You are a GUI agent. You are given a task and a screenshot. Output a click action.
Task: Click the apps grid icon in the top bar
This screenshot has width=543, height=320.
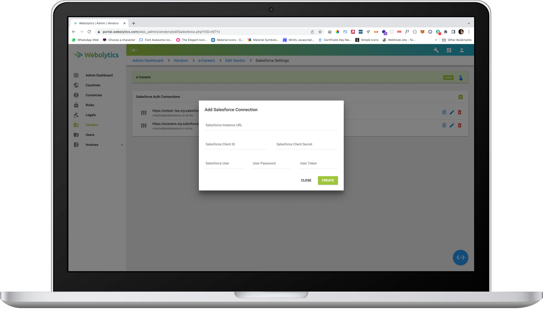coord(449,50)
